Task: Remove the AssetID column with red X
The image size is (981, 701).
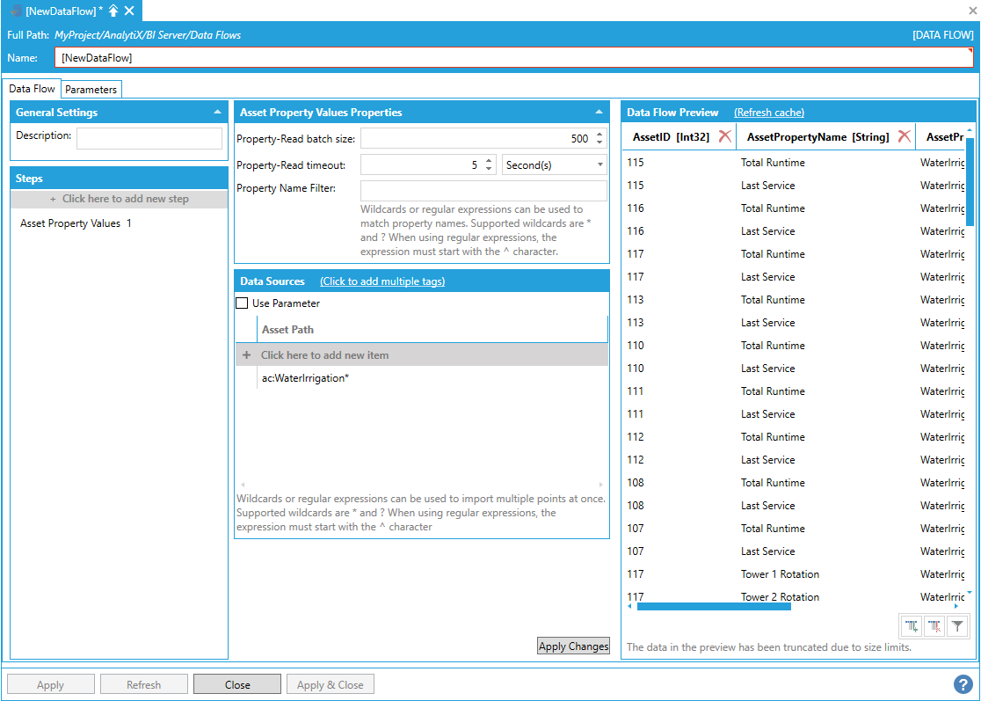Action: pos(724,136)
